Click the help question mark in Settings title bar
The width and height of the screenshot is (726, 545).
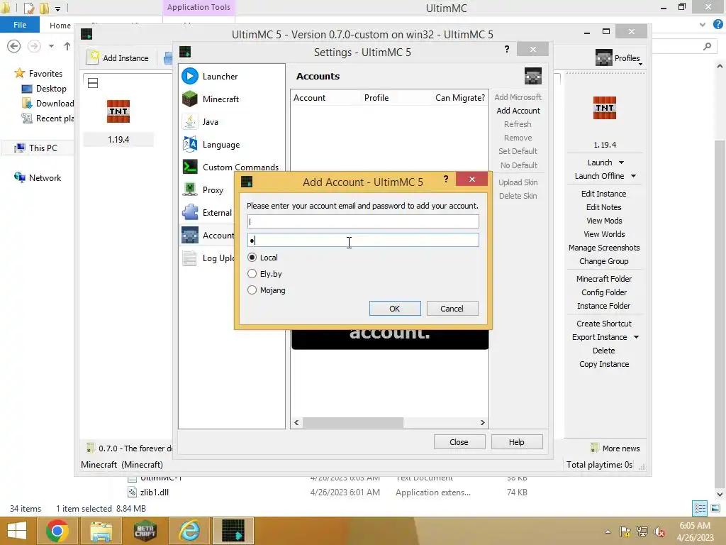507,49
